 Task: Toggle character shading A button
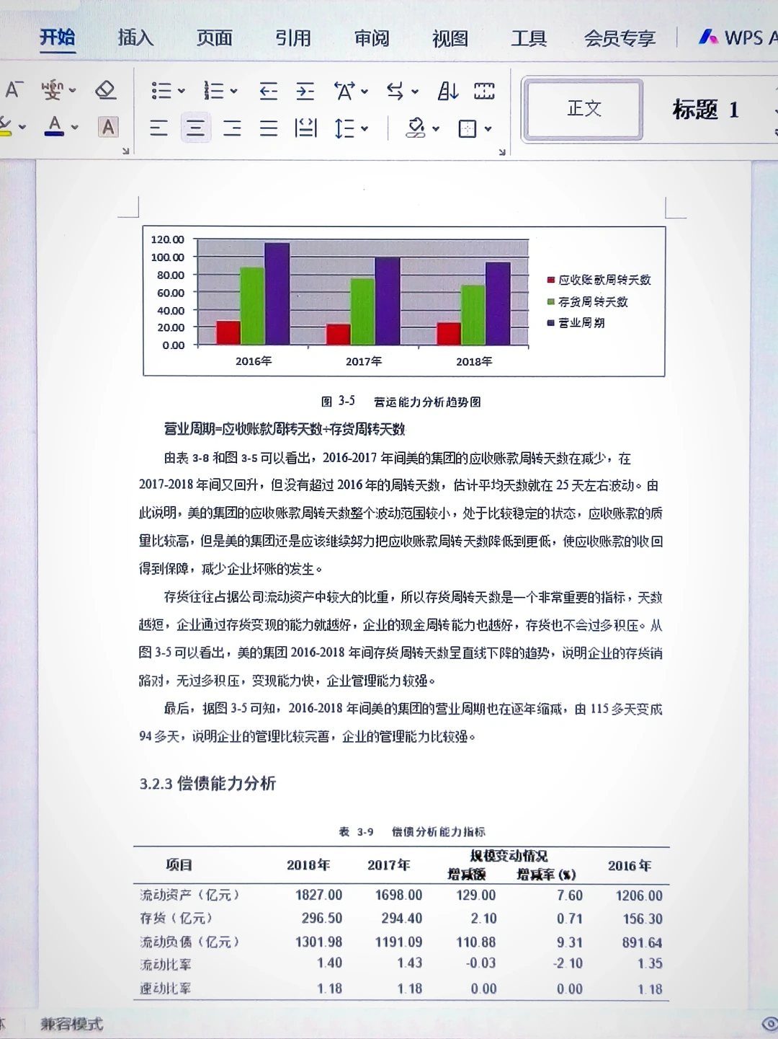[109, 127]
